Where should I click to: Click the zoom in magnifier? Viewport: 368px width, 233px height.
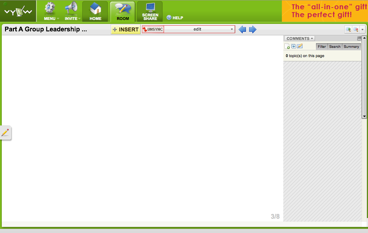pos(348,29)
